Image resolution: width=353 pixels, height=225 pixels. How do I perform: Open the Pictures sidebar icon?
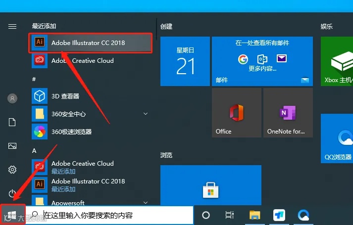[x=12, y=146]
